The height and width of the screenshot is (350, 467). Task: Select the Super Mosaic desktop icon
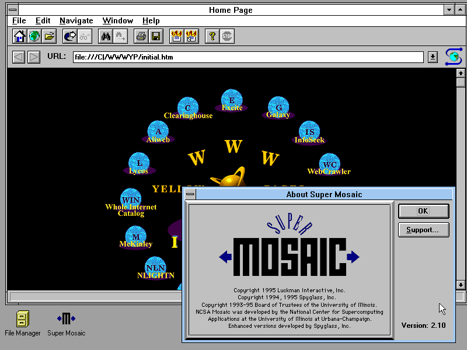(x=66, y=324)
